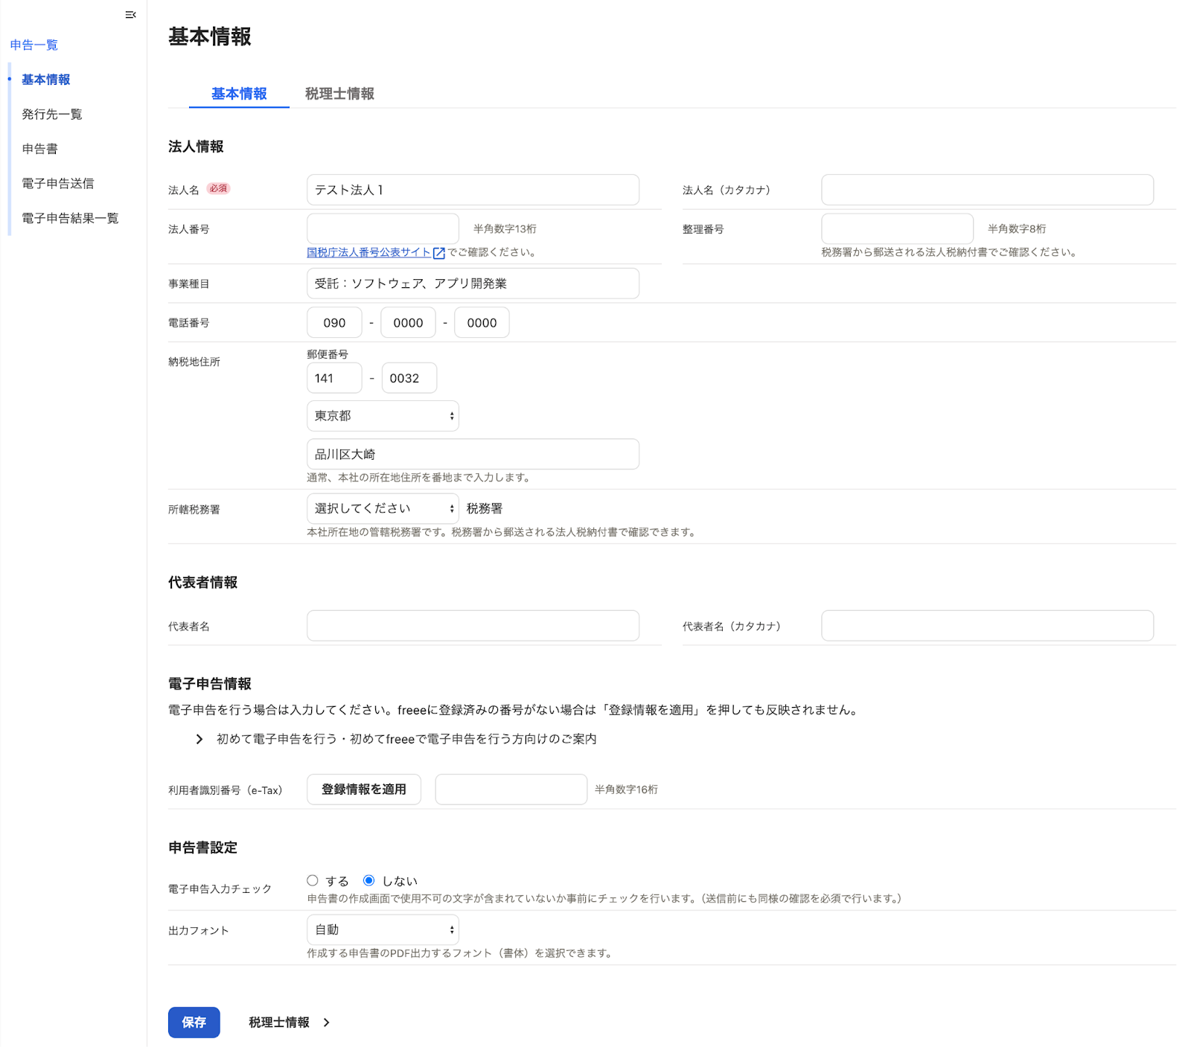Select the する radio button
The height and width of the screenshot is (1047, 1191).
tap(313, 880)
